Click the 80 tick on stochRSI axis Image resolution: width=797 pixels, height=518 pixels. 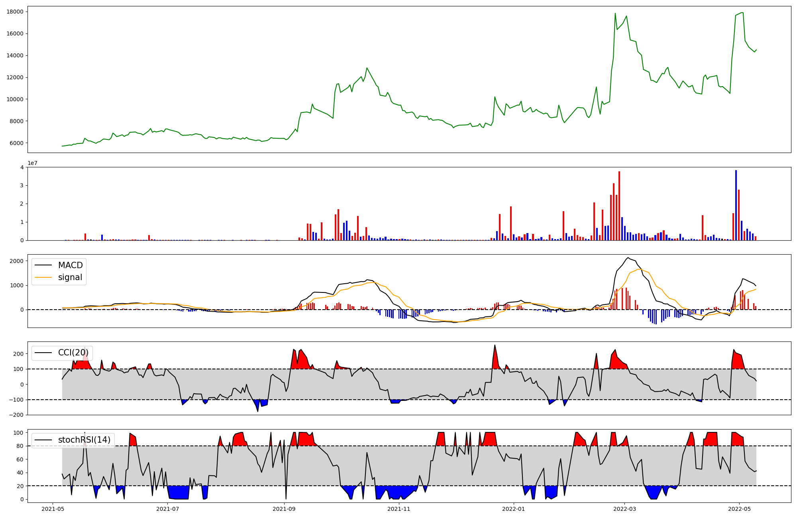20,446
